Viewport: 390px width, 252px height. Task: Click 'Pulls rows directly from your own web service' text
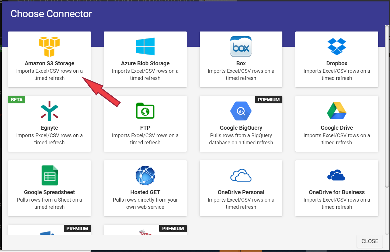pyautogui.click(x=145, y=203)
